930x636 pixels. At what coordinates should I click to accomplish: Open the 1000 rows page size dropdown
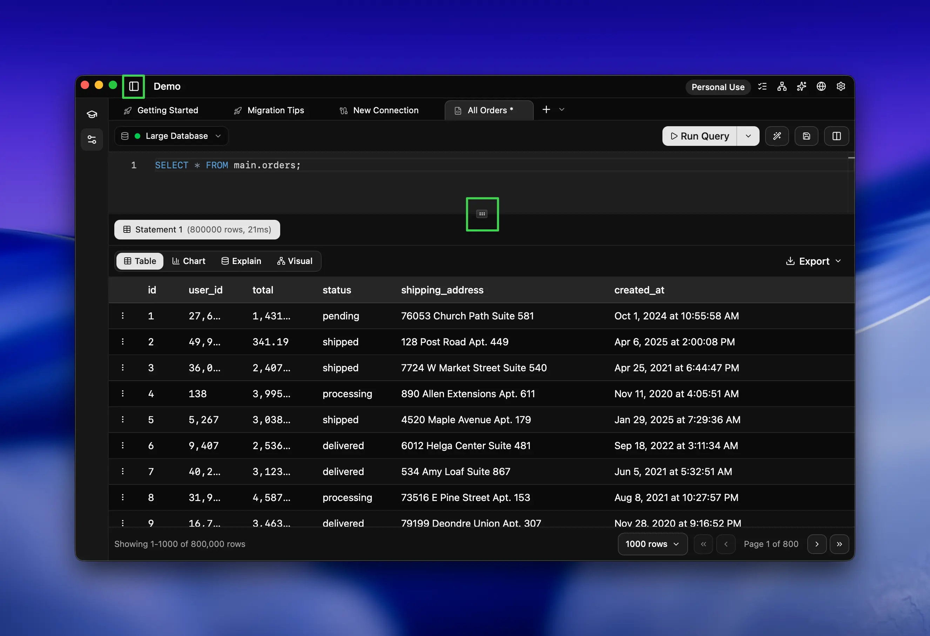(652, 544)
